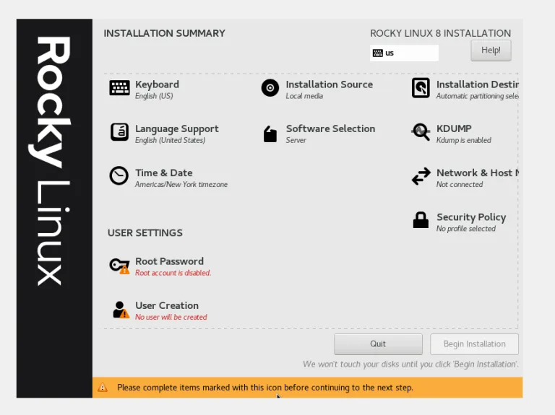Click 'Root account is disabled.' text
The image size is (555, 415).
pos(173,273)
